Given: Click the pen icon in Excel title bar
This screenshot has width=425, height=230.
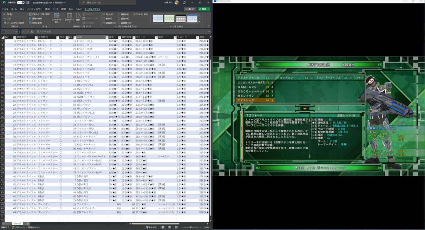Looking at the screenshot, I should point(185,2).
